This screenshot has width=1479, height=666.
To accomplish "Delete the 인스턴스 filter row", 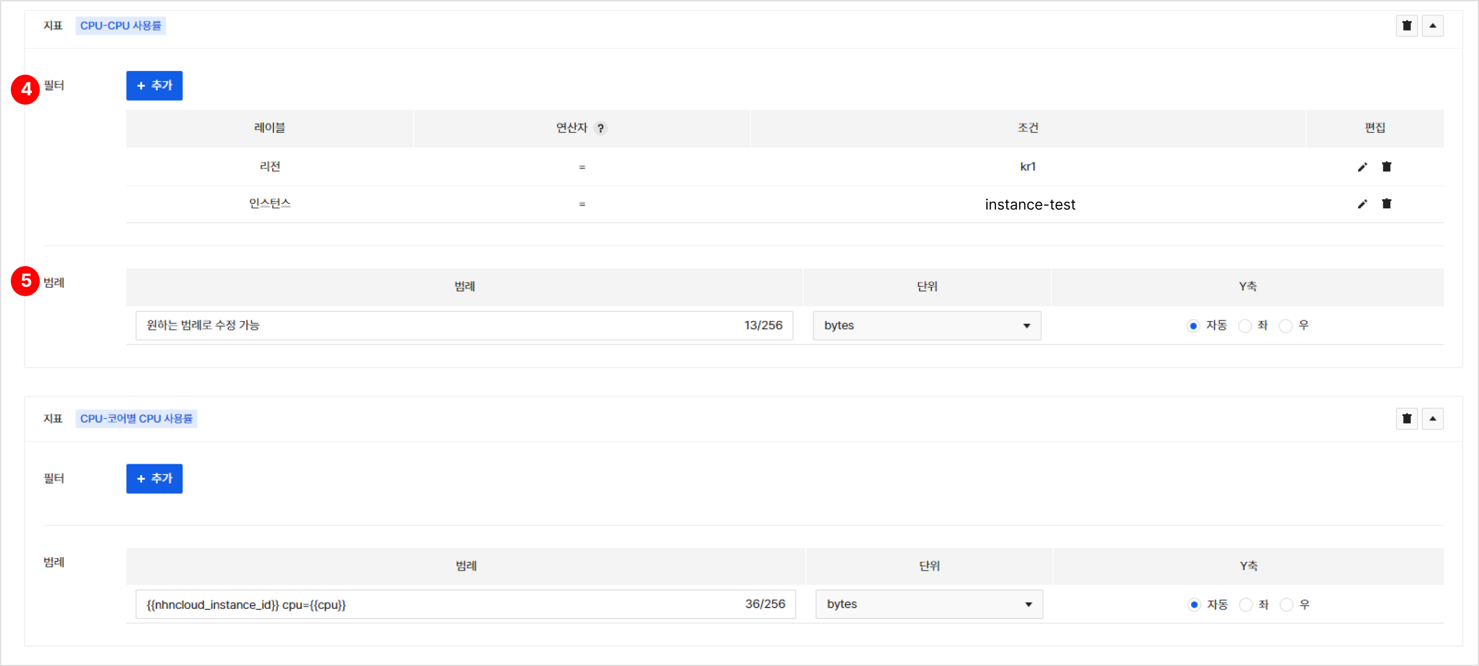I will [1387, 204].
